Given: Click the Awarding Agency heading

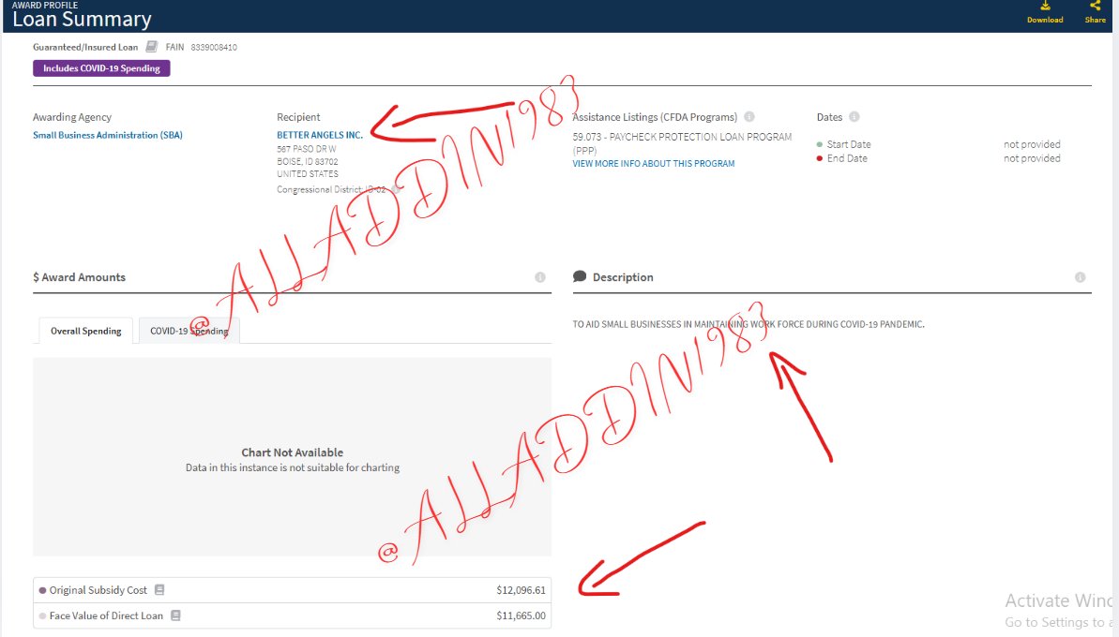Looking at the screenshot, I should (x=72, y=117).
